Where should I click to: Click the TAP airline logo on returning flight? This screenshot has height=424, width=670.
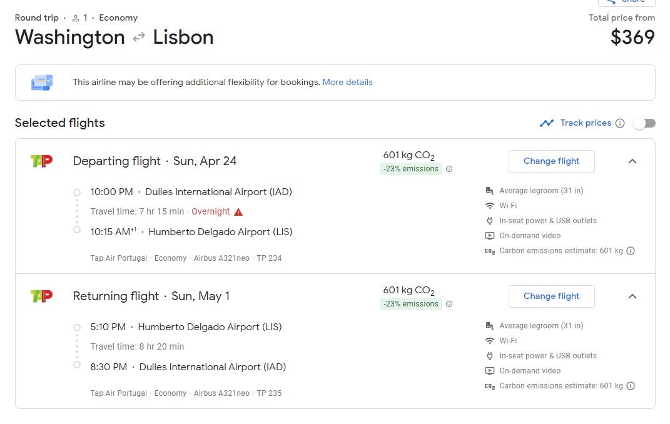41,296
